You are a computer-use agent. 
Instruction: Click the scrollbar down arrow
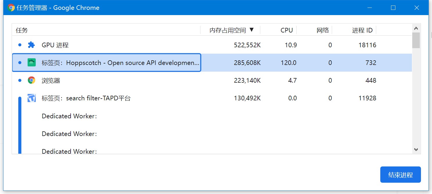point(416,150)
